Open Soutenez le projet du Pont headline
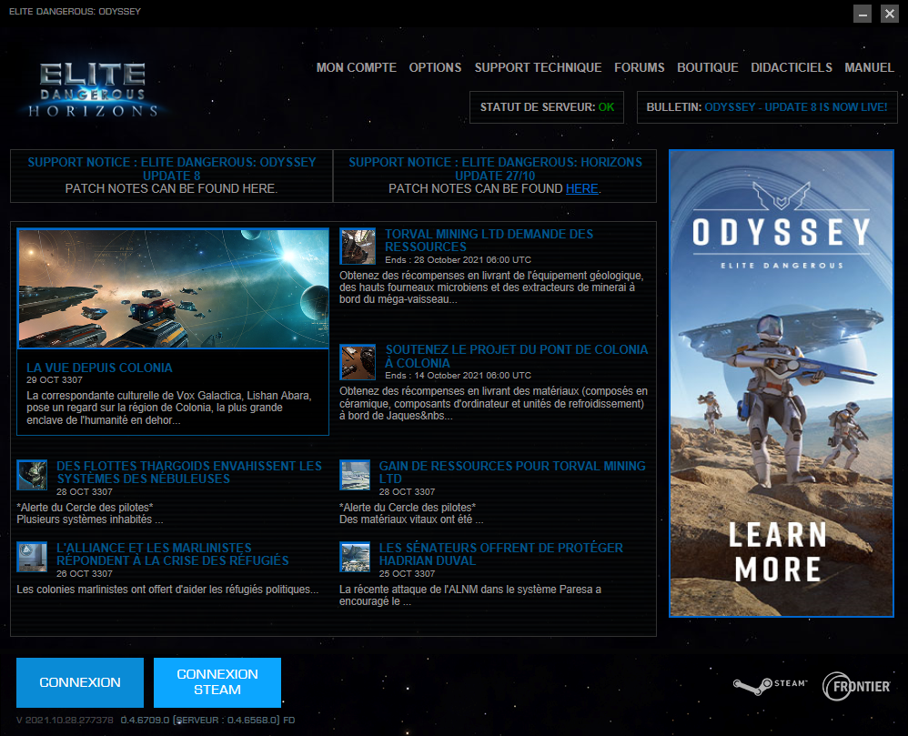Image resolution: width=908 pixels, height=736 pixels. tap(517, 356)
